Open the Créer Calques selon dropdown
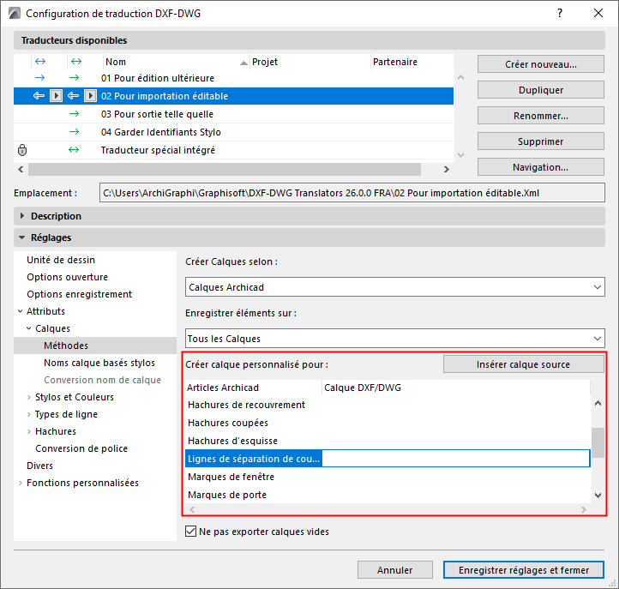Image resolution: width=619 pixels, height=589 pixels. click(x=395, y=287)
